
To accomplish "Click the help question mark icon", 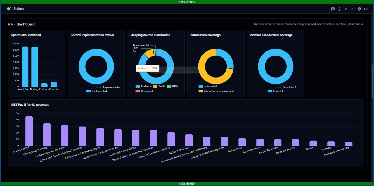I will (340, 9).
